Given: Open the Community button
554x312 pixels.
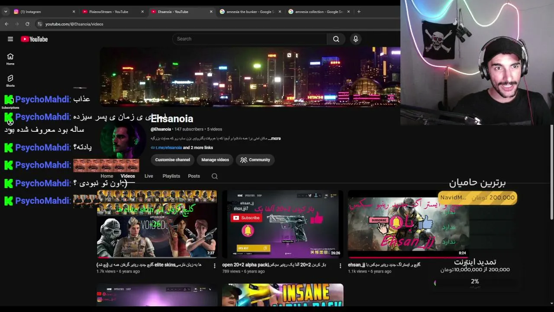Looking at the screenshot, I should pyautogui.click(x=255, y=160).
